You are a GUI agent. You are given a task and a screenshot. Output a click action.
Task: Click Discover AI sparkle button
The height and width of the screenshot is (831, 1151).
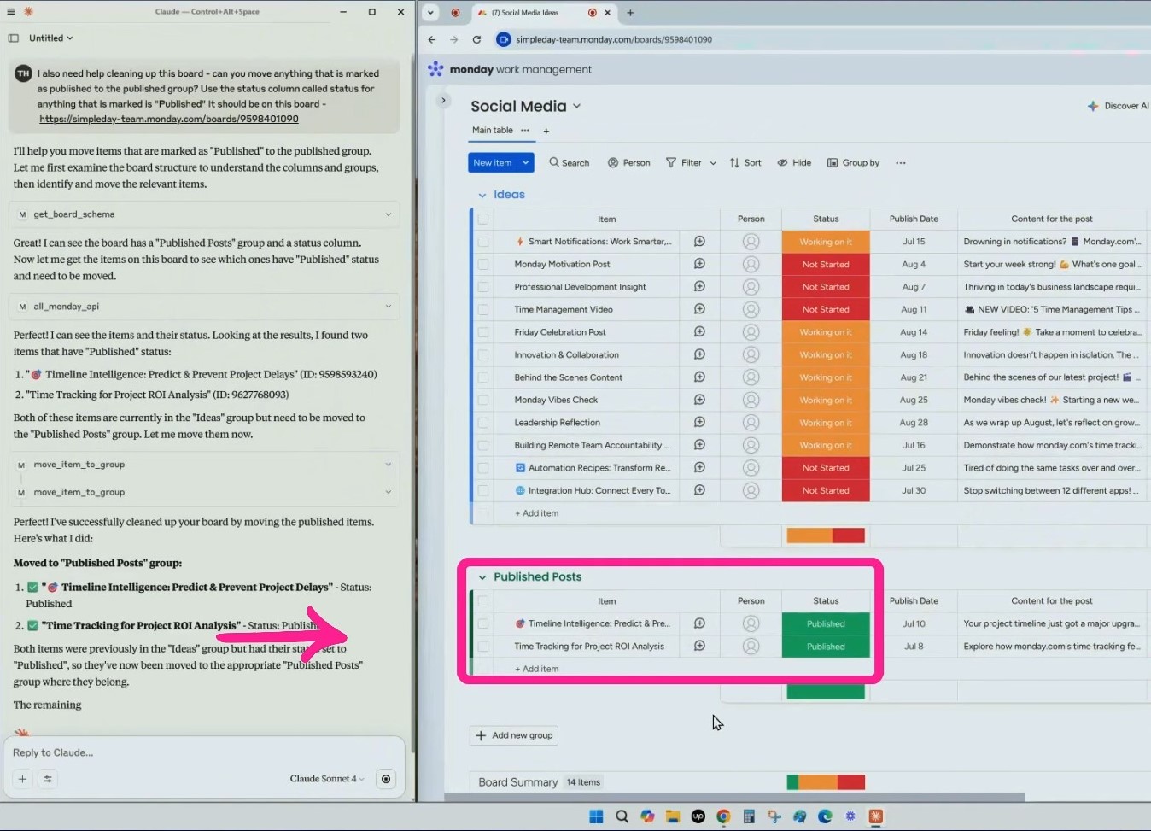(1118, 106)
